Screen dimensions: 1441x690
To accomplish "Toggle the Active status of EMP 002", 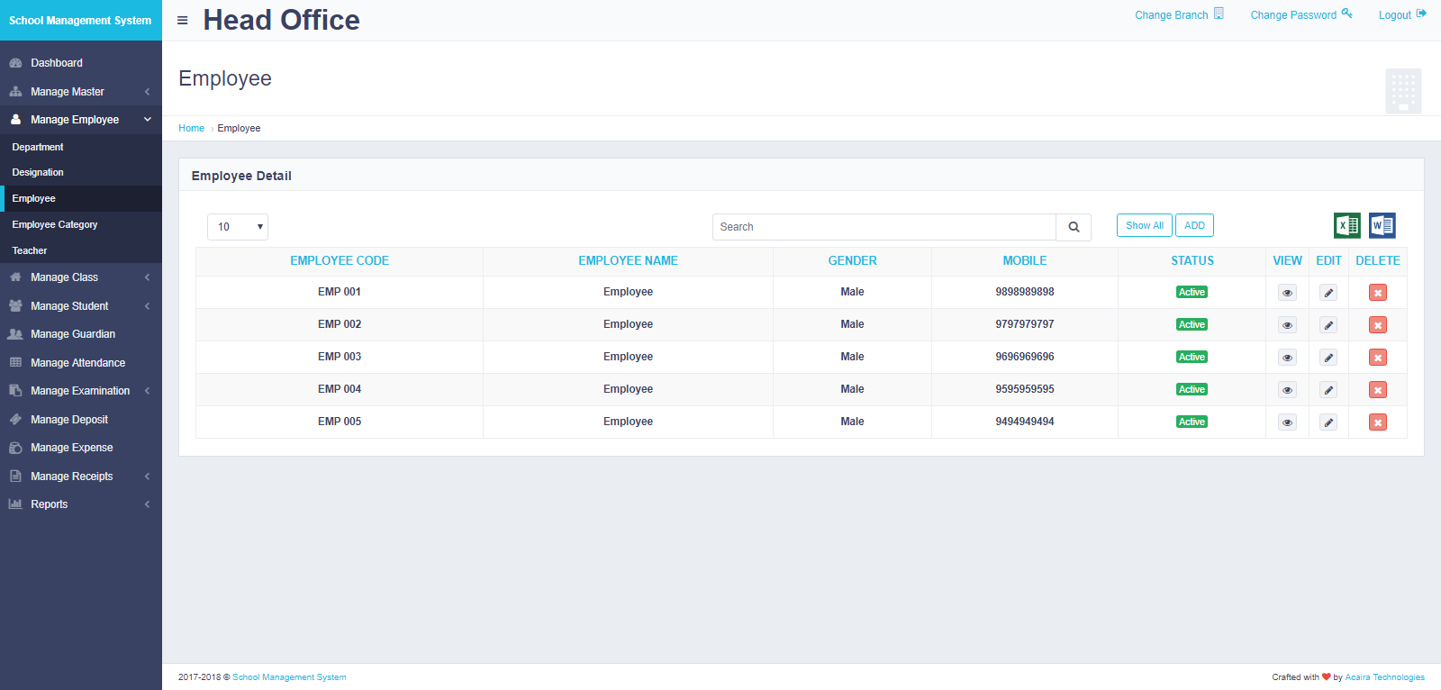I will point(1192,324).
